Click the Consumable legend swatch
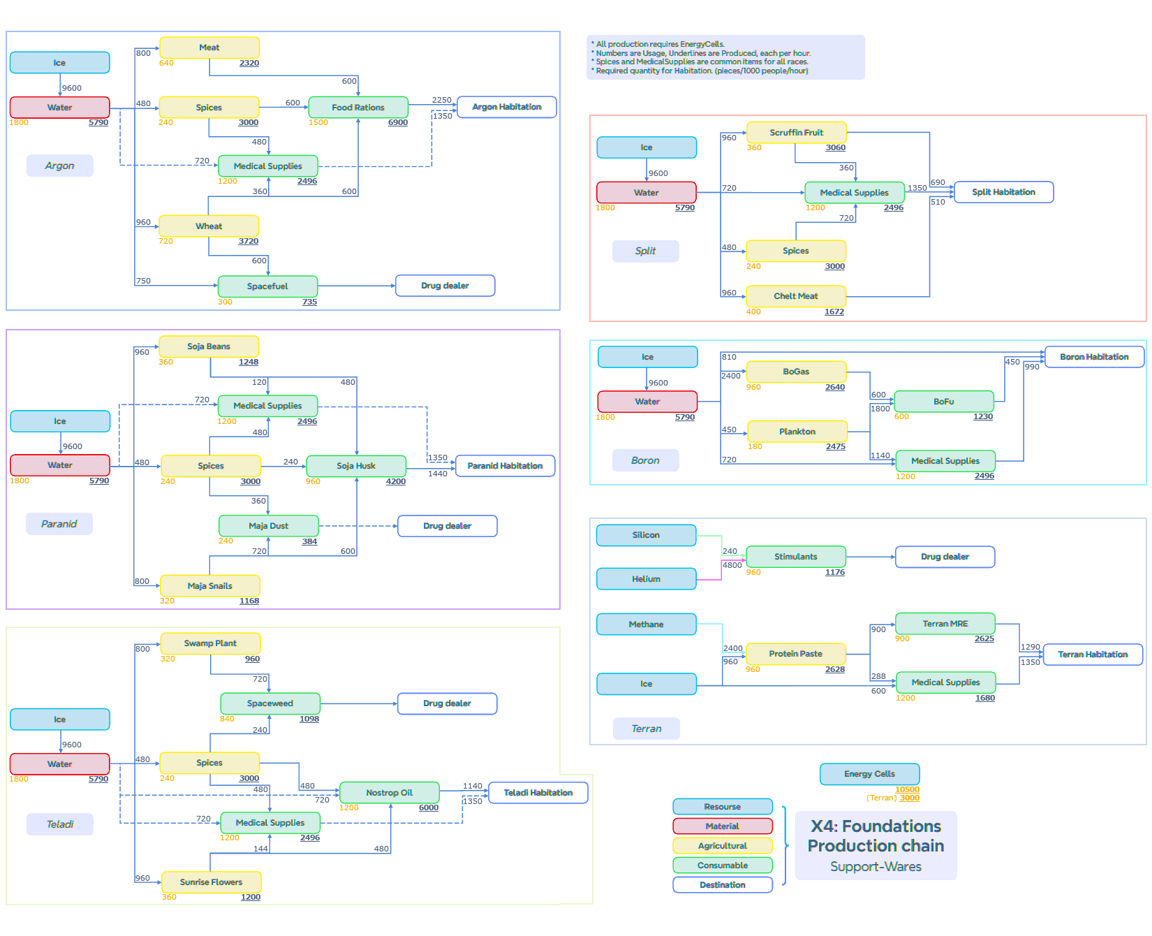 (x=722, y=865)
